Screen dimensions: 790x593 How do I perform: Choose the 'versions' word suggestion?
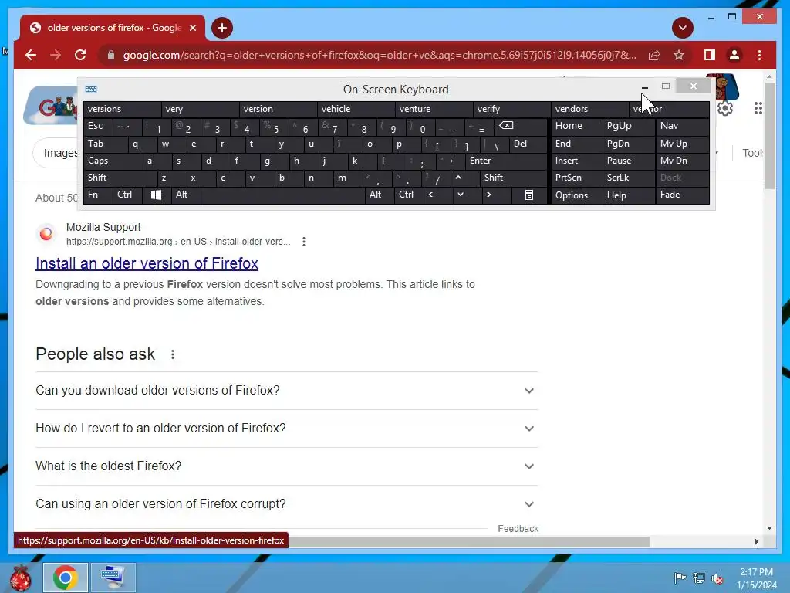[x=122, y=109]
